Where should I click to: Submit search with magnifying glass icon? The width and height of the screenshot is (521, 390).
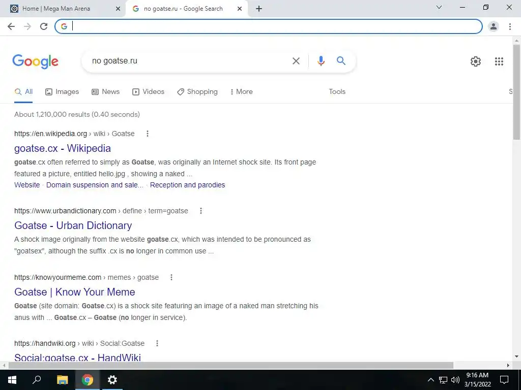pyautogui.click(x=341, y=61)
